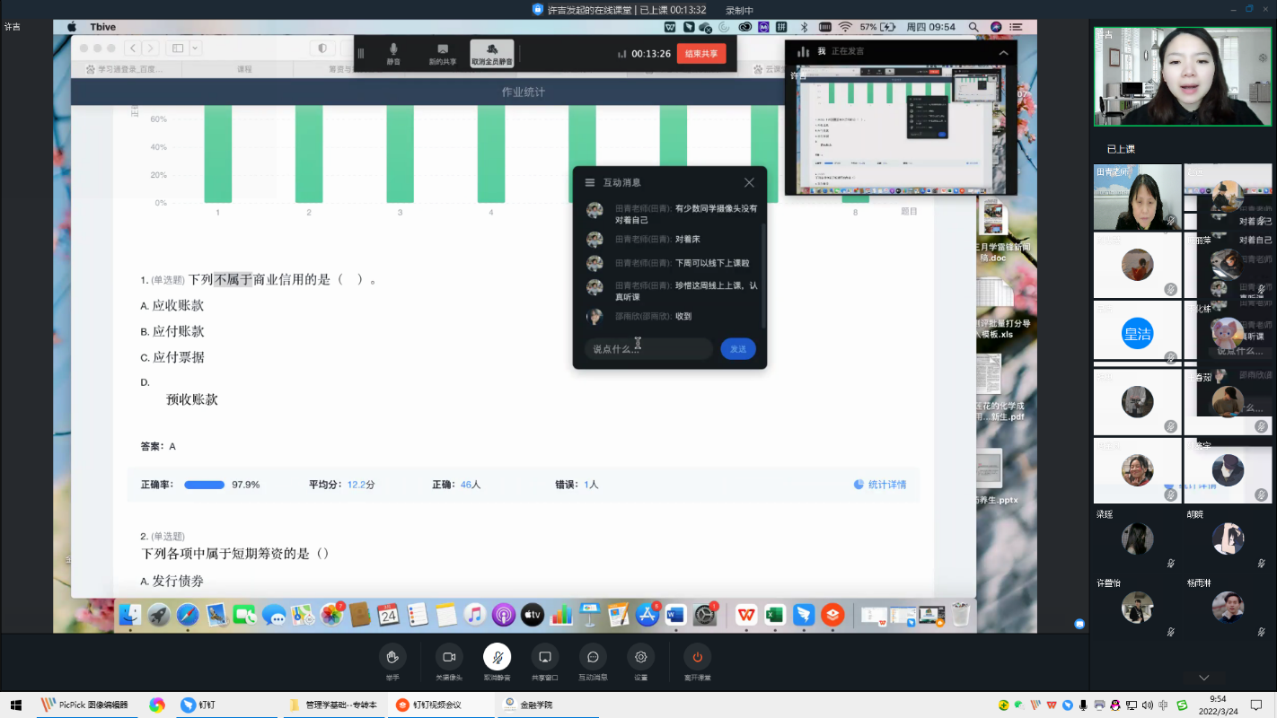The width and height of the screenshot is (1277, 718).
Task: Open DingTalk from the macOS Dock
Action: pos(804,615)
